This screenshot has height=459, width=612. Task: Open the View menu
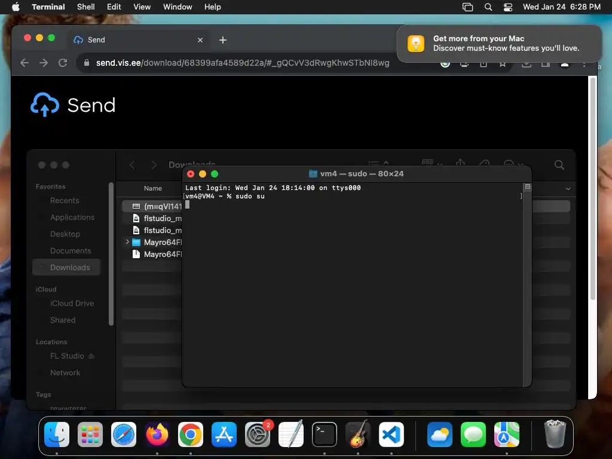[x=142, y=7]
